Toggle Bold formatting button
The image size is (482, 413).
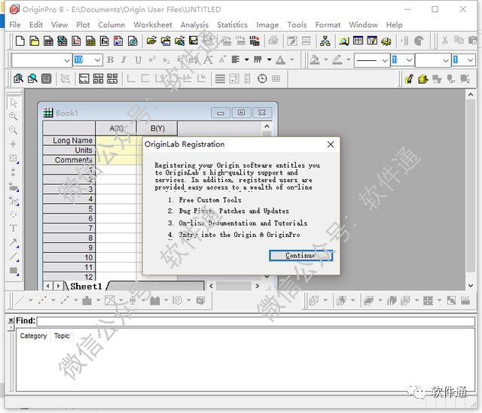110,60
